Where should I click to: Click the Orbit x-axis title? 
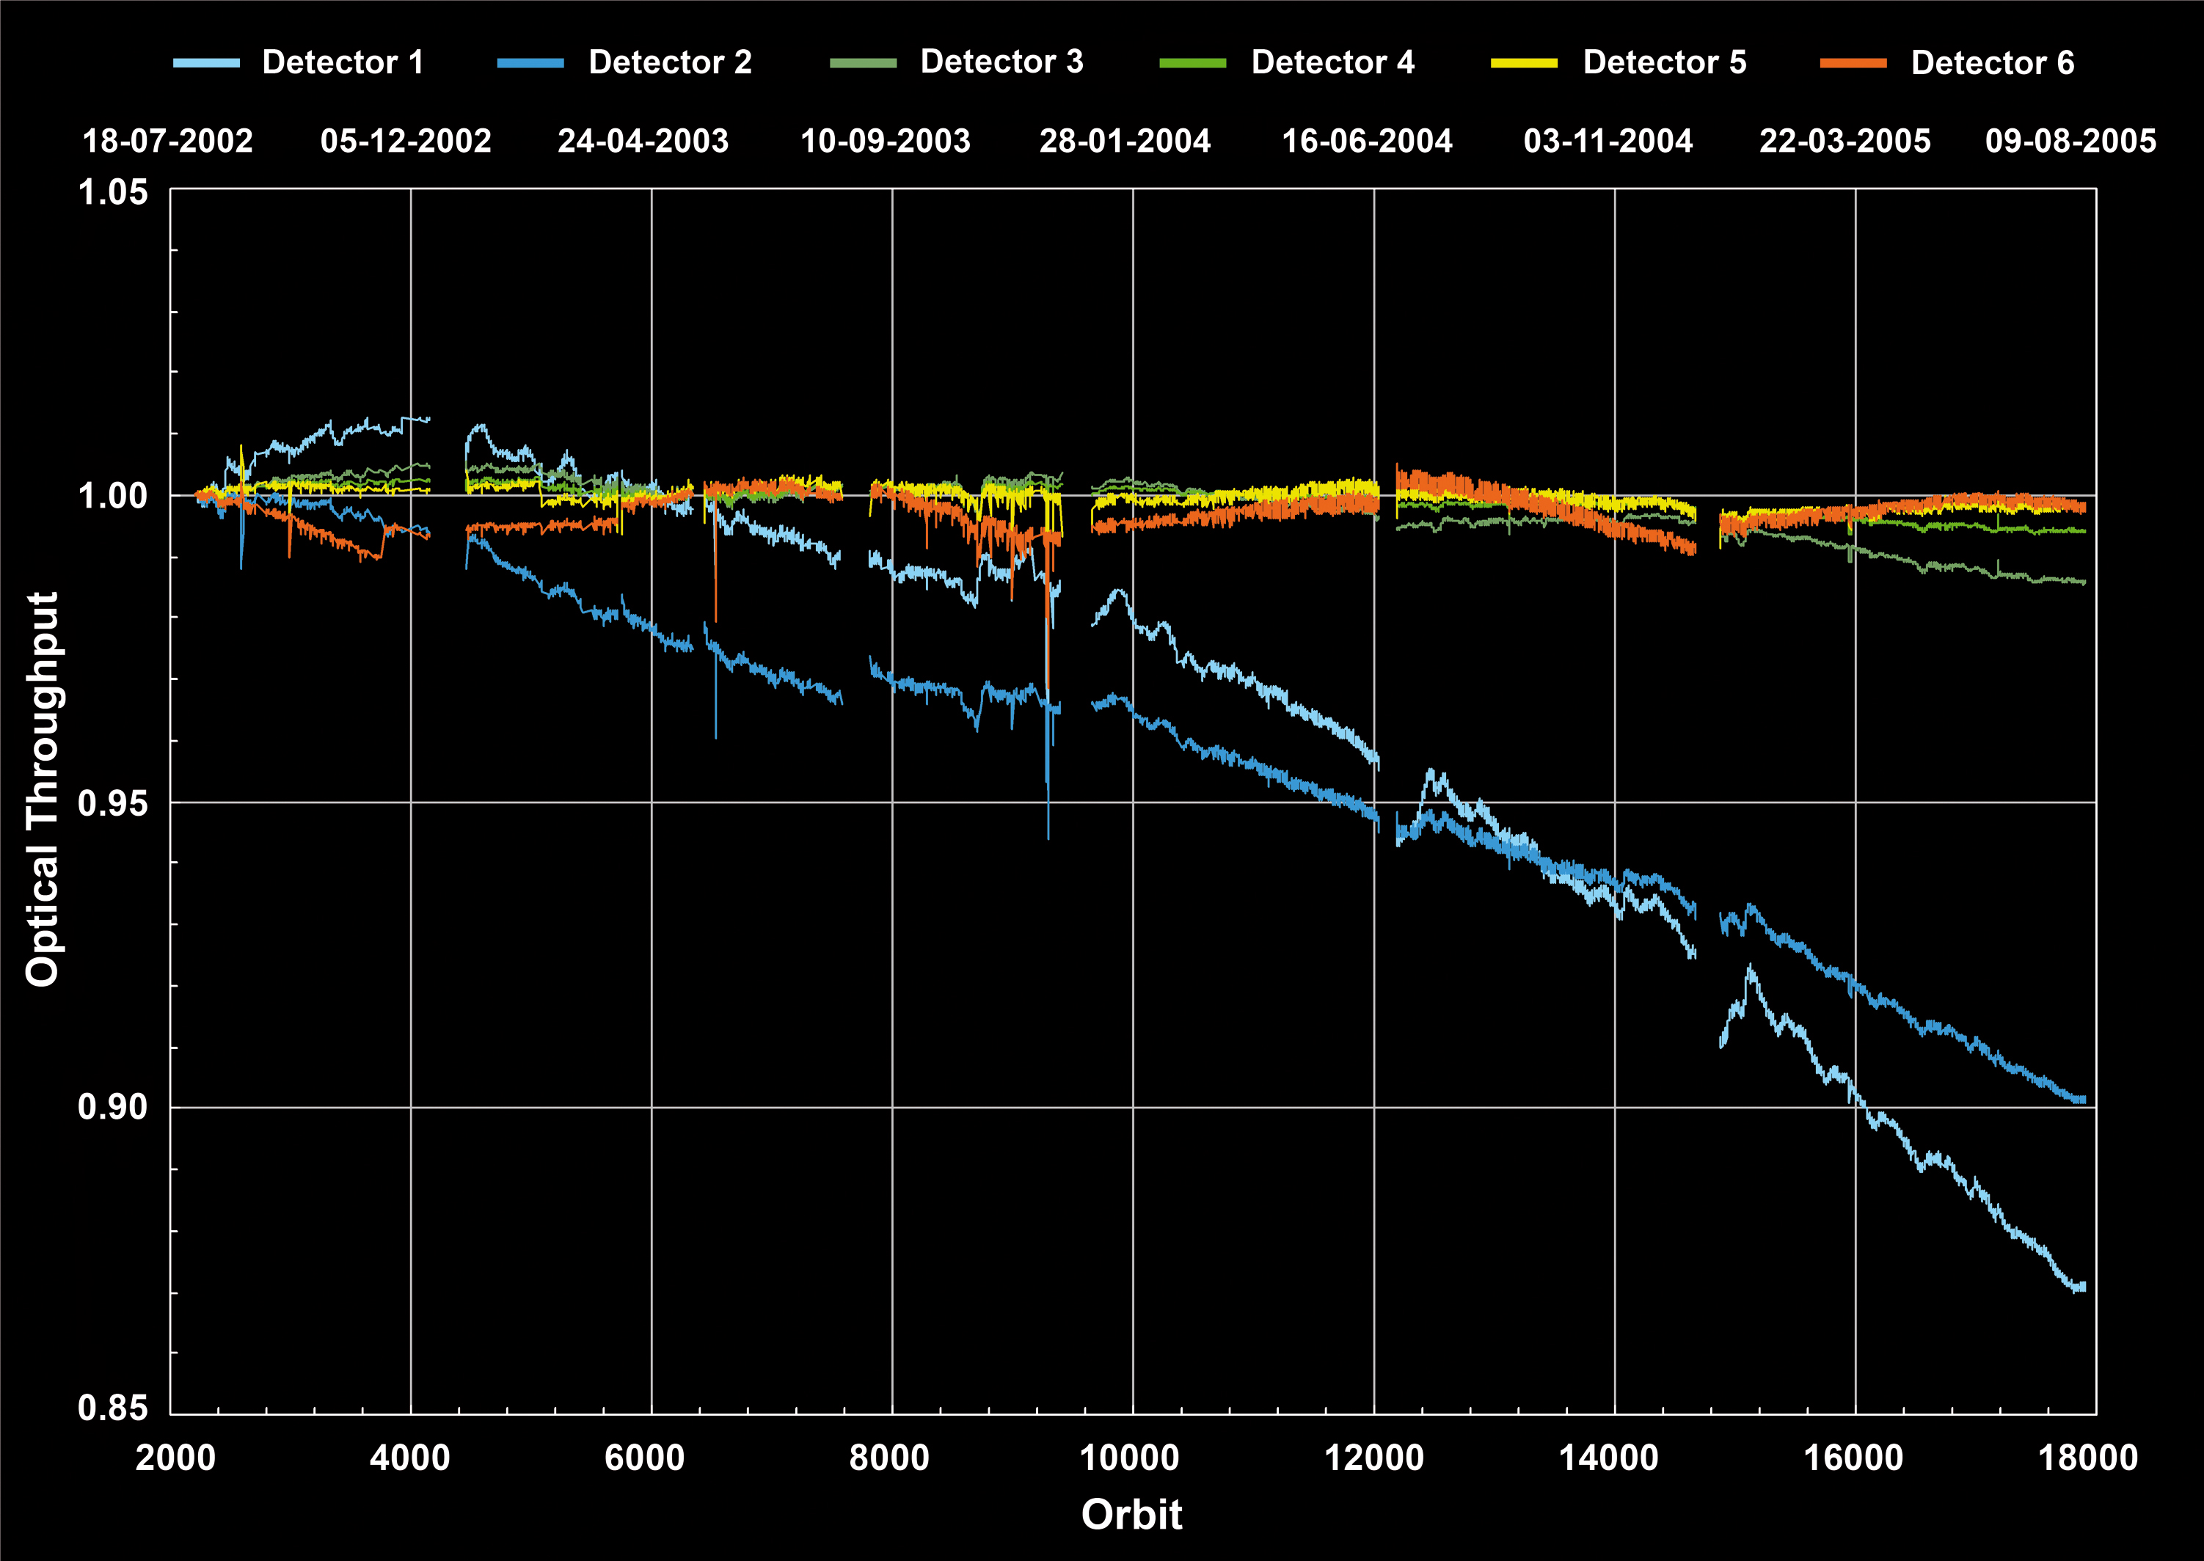click(x=1131, y=1514)
